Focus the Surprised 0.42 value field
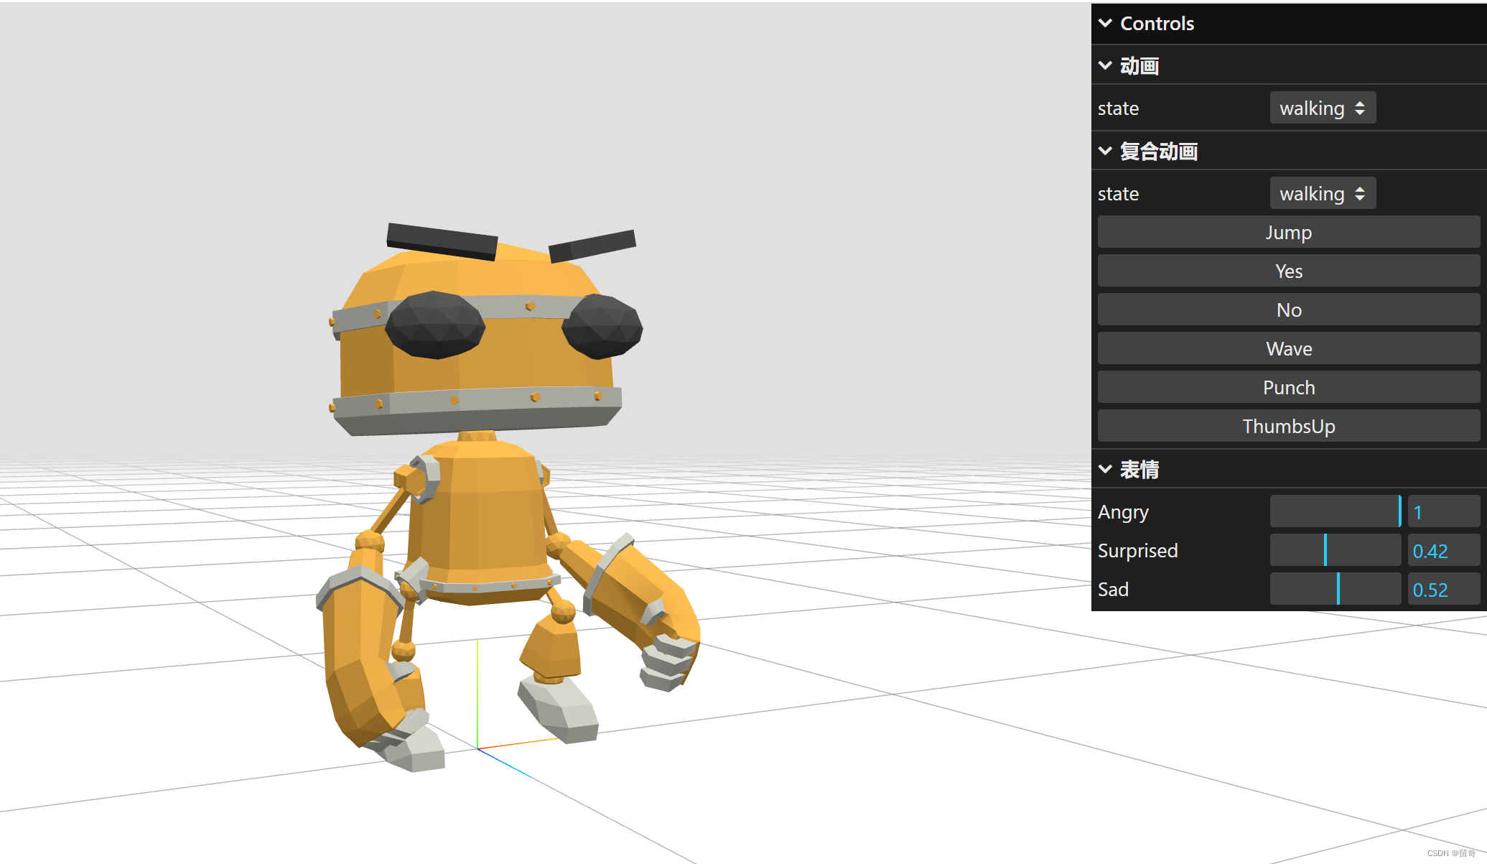The image size is (1487, 864). pos(1442,551)
